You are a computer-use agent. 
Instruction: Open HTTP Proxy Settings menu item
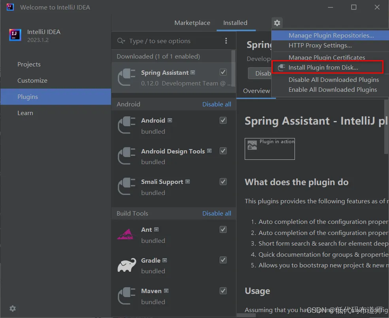point(330,45)
